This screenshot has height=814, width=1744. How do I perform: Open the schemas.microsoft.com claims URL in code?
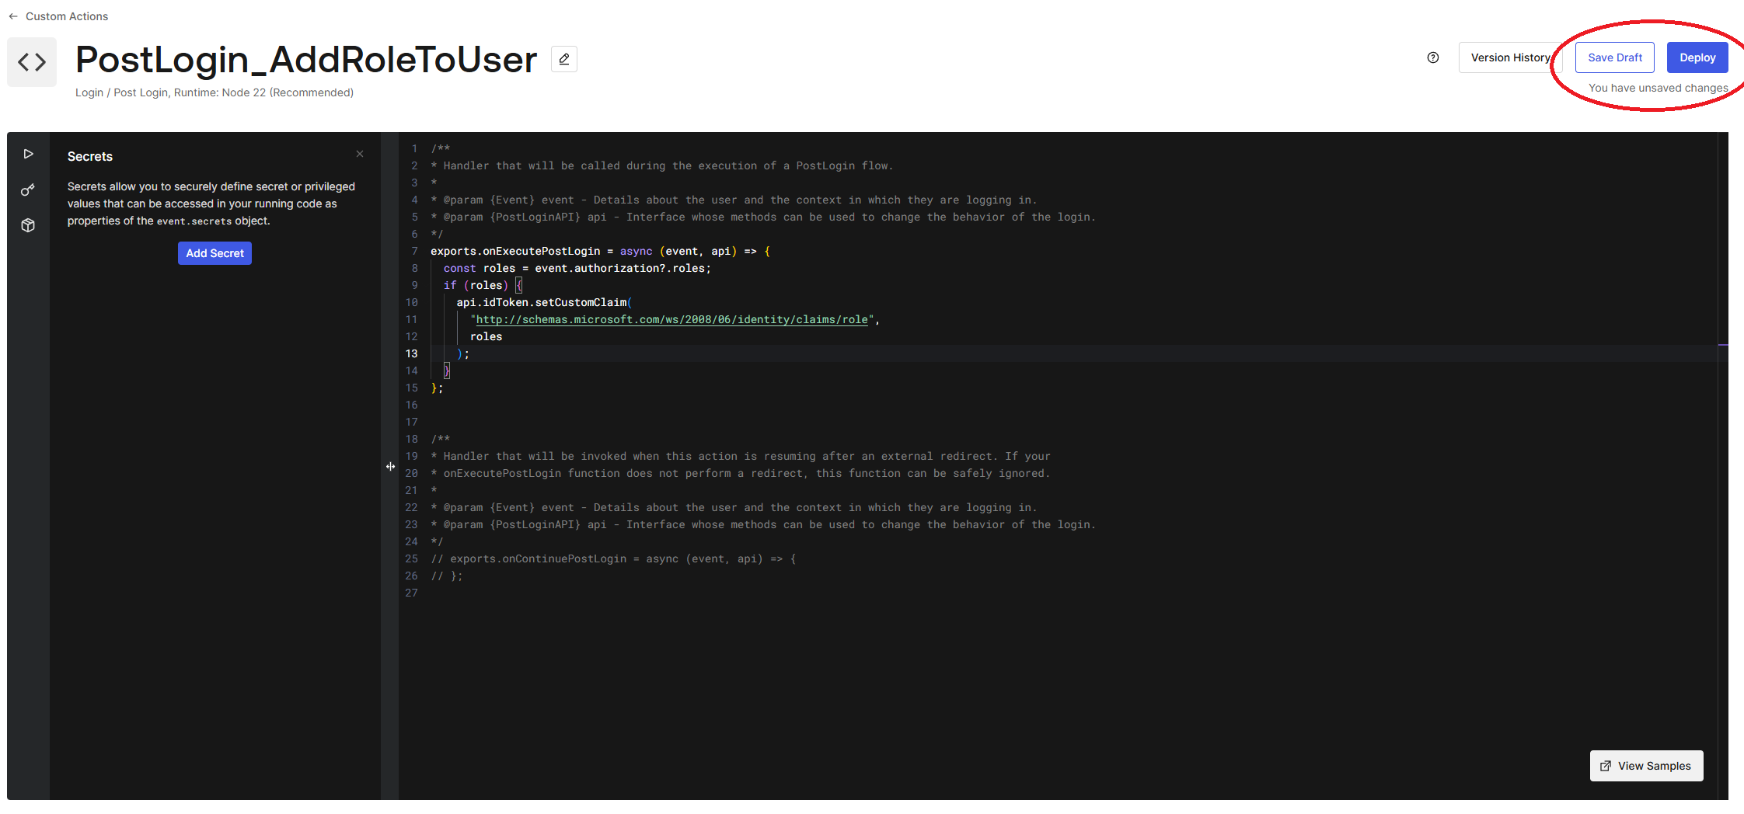[x=671, y=319]
